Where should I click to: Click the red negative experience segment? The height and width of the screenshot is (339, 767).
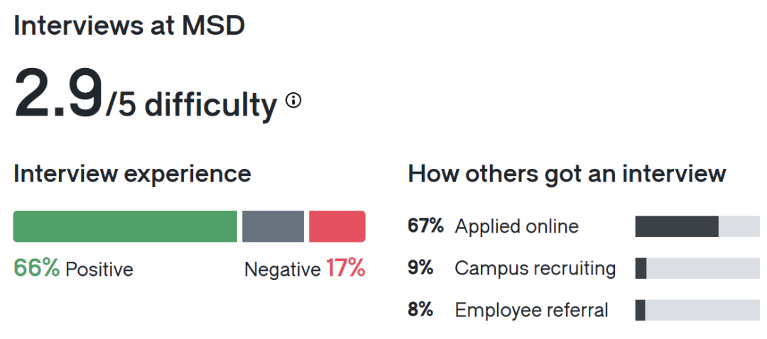pyautogui.click(x=337, y=226)
